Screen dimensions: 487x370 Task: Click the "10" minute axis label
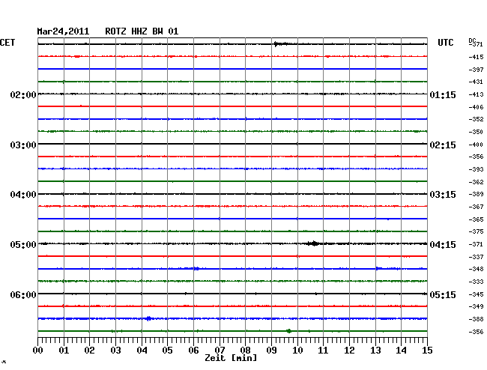tap(297, 351)
